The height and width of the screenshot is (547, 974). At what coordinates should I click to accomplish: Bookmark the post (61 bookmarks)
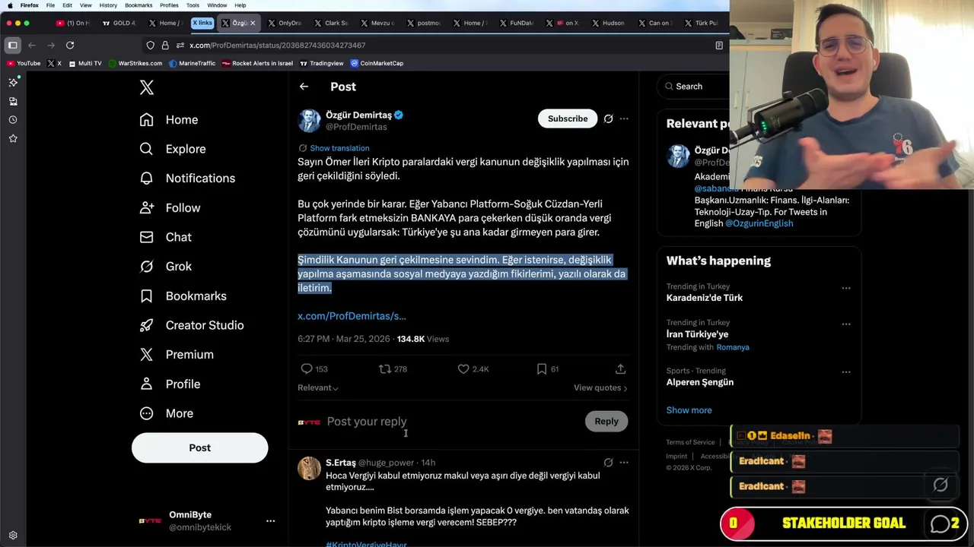coord(542,368)
